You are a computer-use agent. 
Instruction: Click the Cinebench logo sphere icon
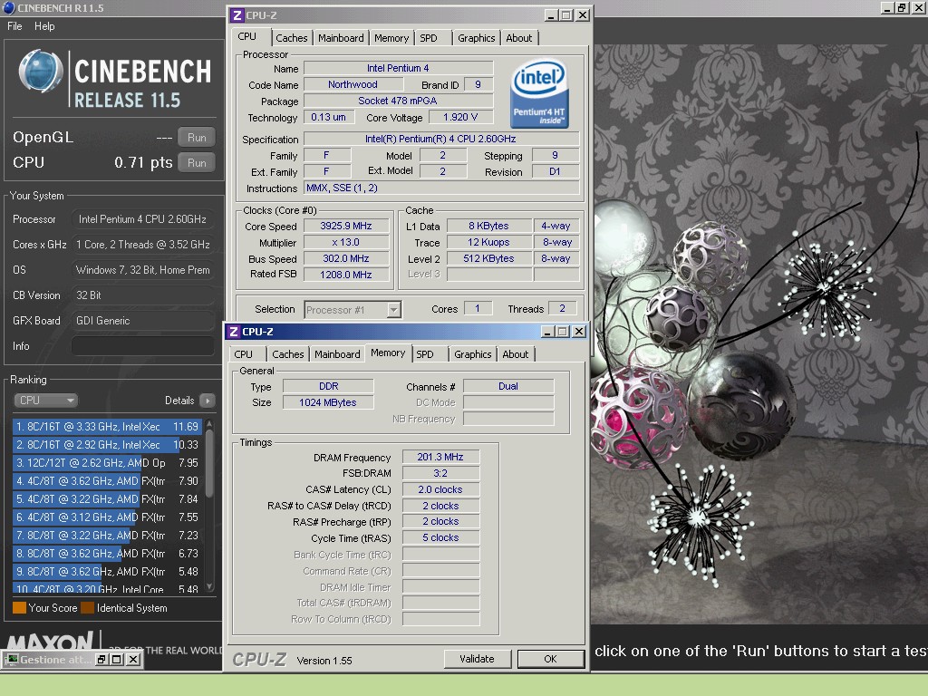[40, 71]
